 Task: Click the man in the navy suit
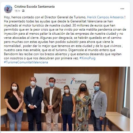(33, 104)
